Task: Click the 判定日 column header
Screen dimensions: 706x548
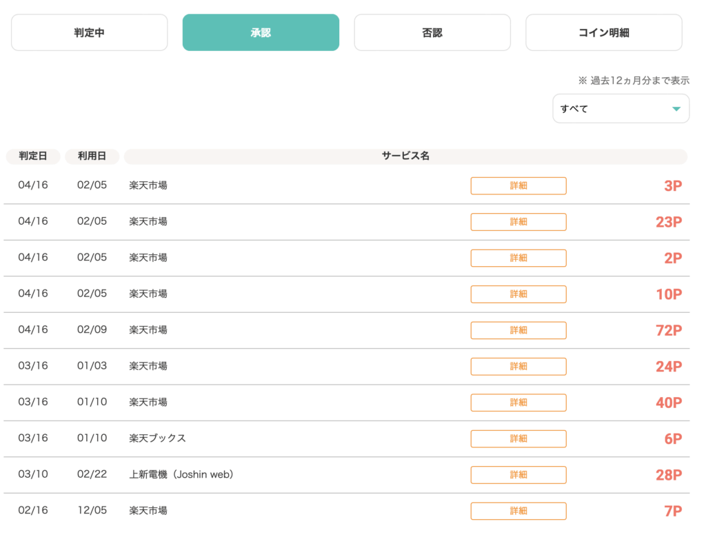Action: tap(33, 156)
